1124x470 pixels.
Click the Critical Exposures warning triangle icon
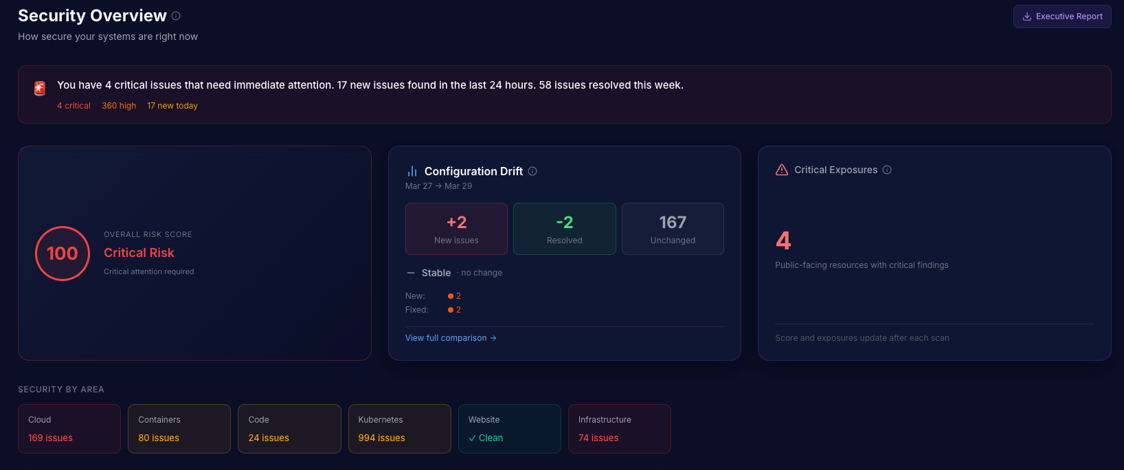tap(782, 170)
